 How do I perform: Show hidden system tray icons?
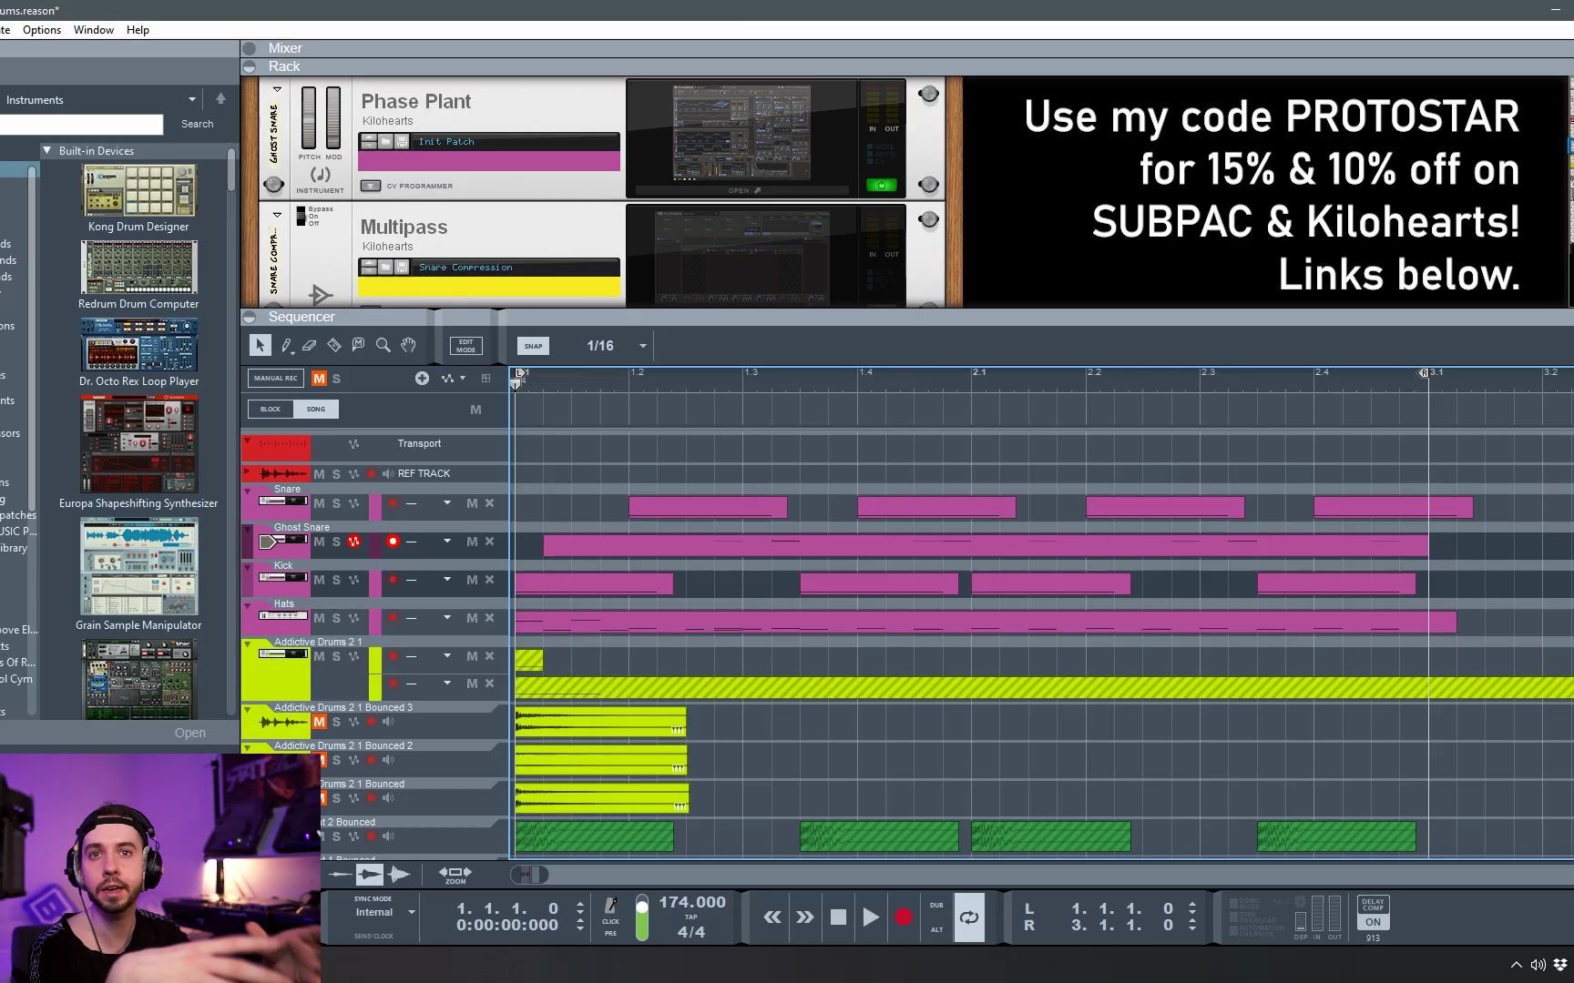pyautogui.click(x=1516, y=965)
